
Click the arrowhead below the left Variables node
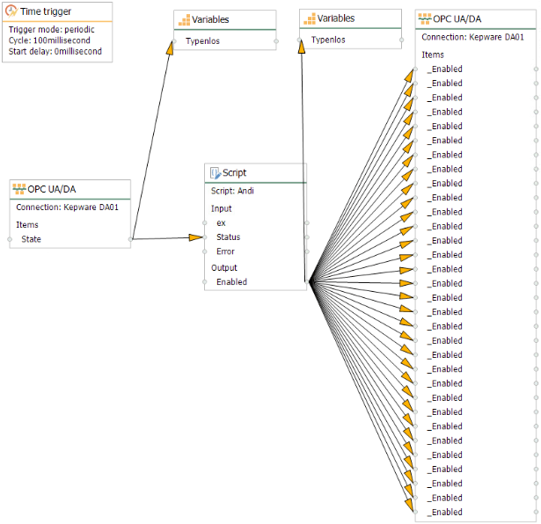171,48
